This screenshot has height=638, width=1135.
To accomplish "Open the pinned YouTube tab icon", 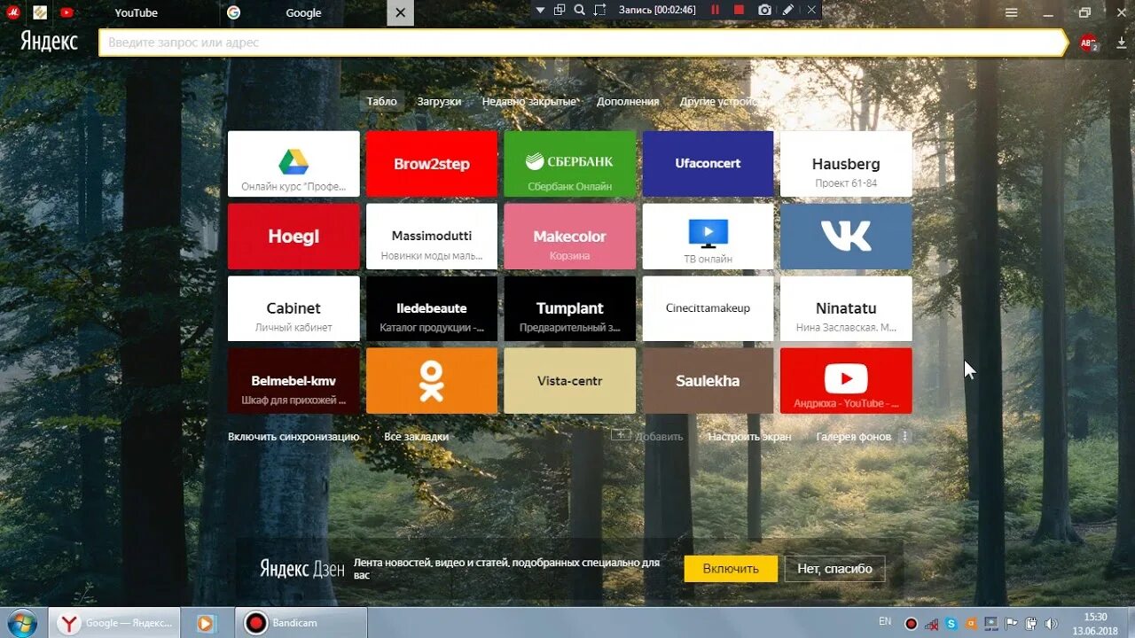I will coord(67,12).
